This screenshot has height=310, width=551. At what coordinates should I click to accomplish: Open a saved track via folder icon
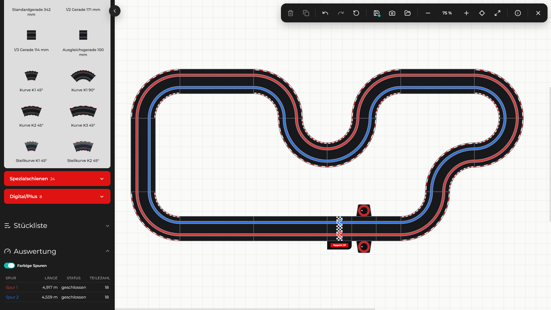pyautogui.click(x=408, y=13)
